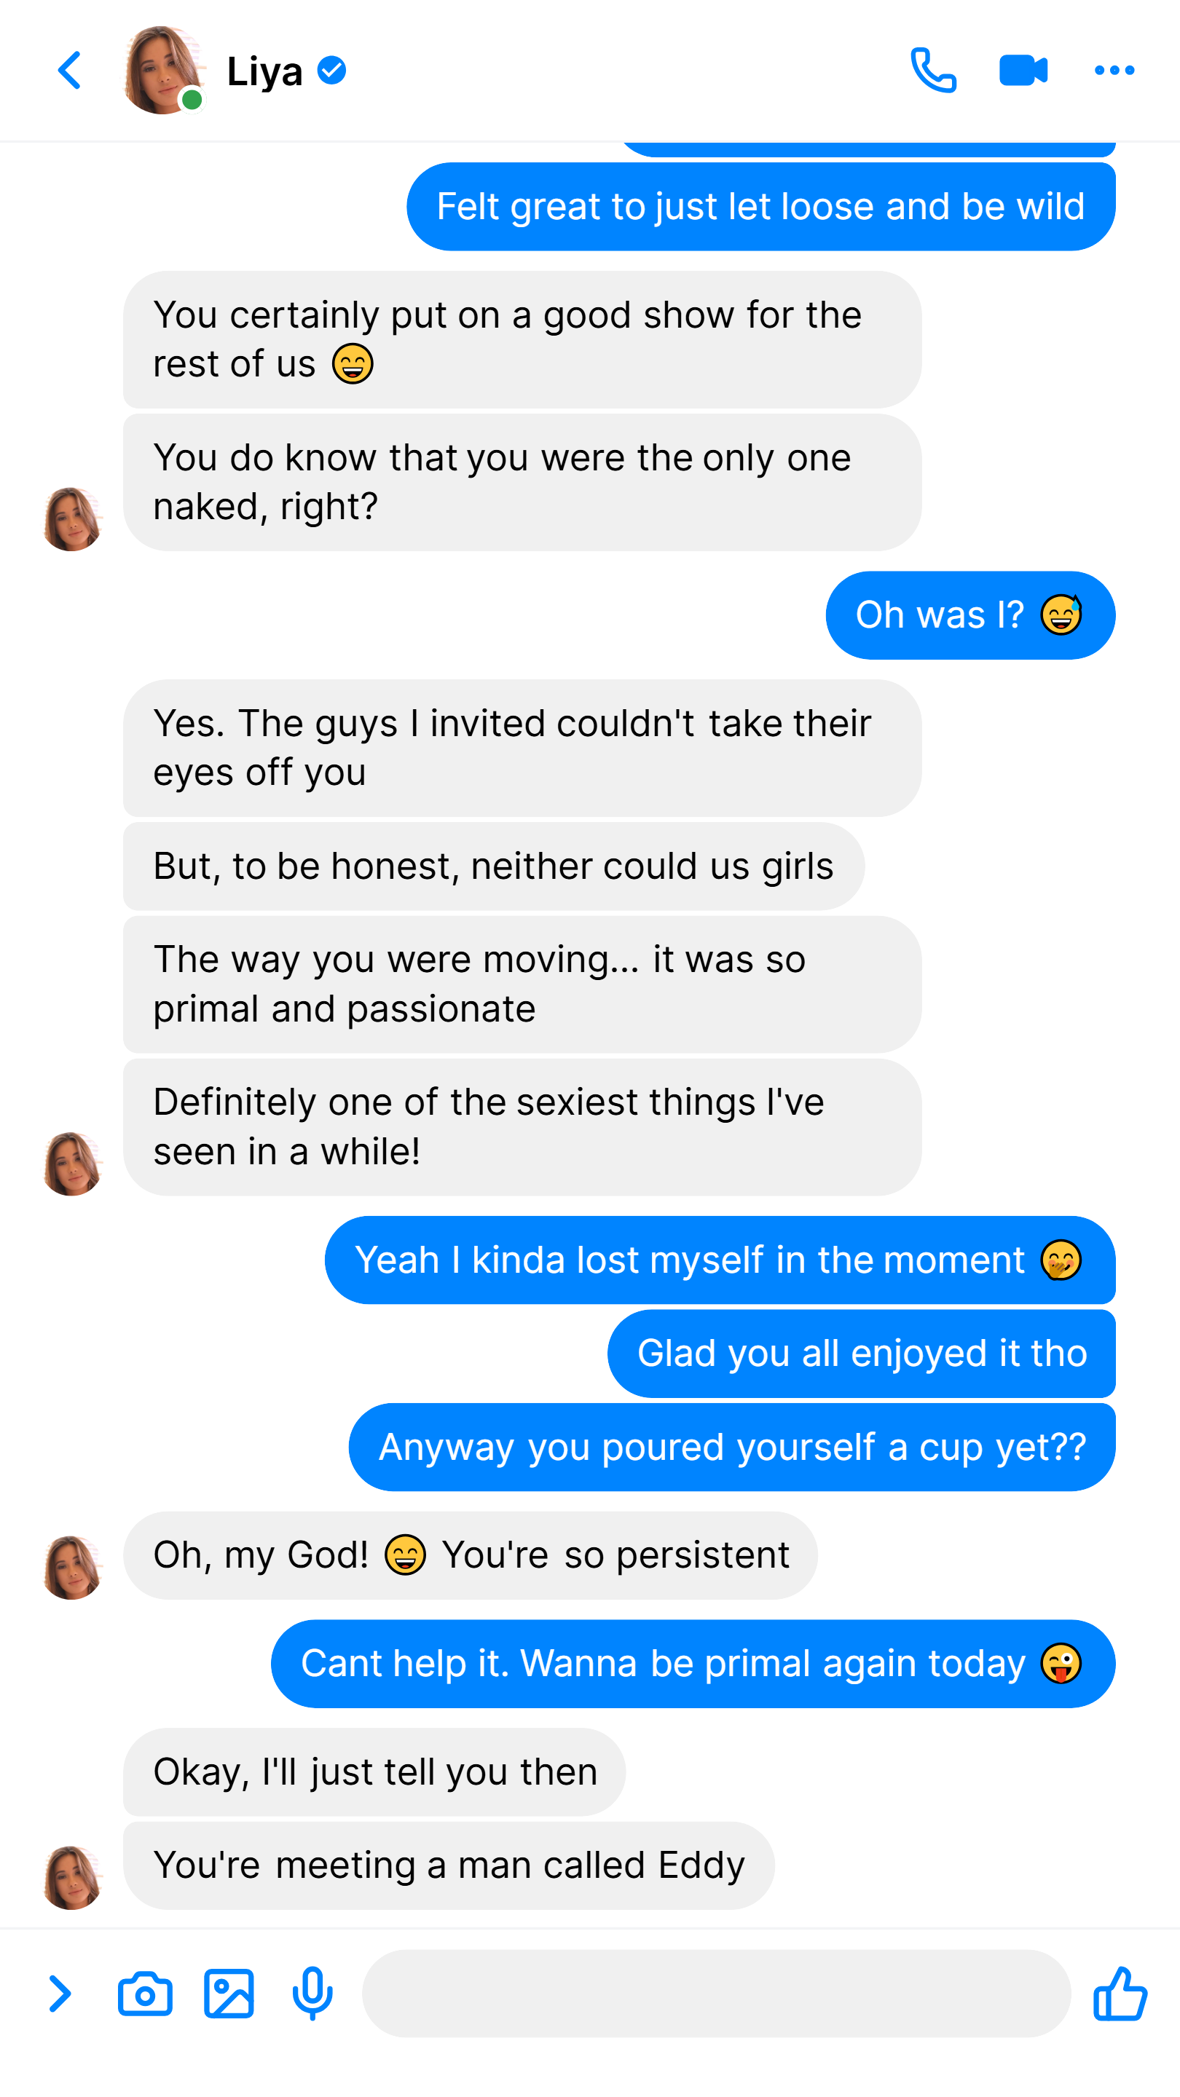Screen dimensions: 1180x2097
Task: Tap the "Okay, I'll just tell you then" bubble
Action: [374, 1772]
